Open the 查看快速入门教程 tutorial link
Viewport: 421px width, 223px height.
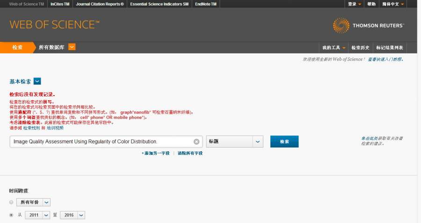point(385,59)
